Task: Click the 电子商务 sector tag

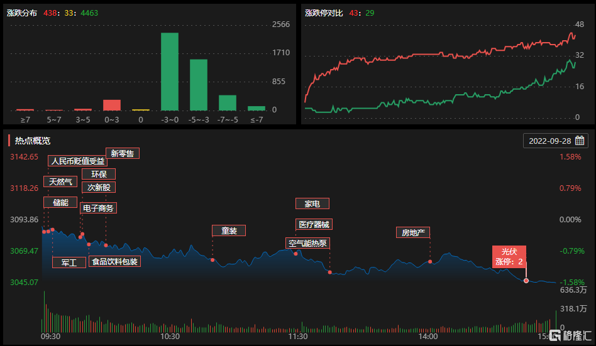Action: pyautogui.click(x=99, y=208)
